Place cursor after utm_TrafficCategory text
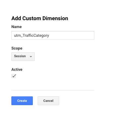Image resolution: width=116 pixels, height=119 pixels. tap(49, 35)
